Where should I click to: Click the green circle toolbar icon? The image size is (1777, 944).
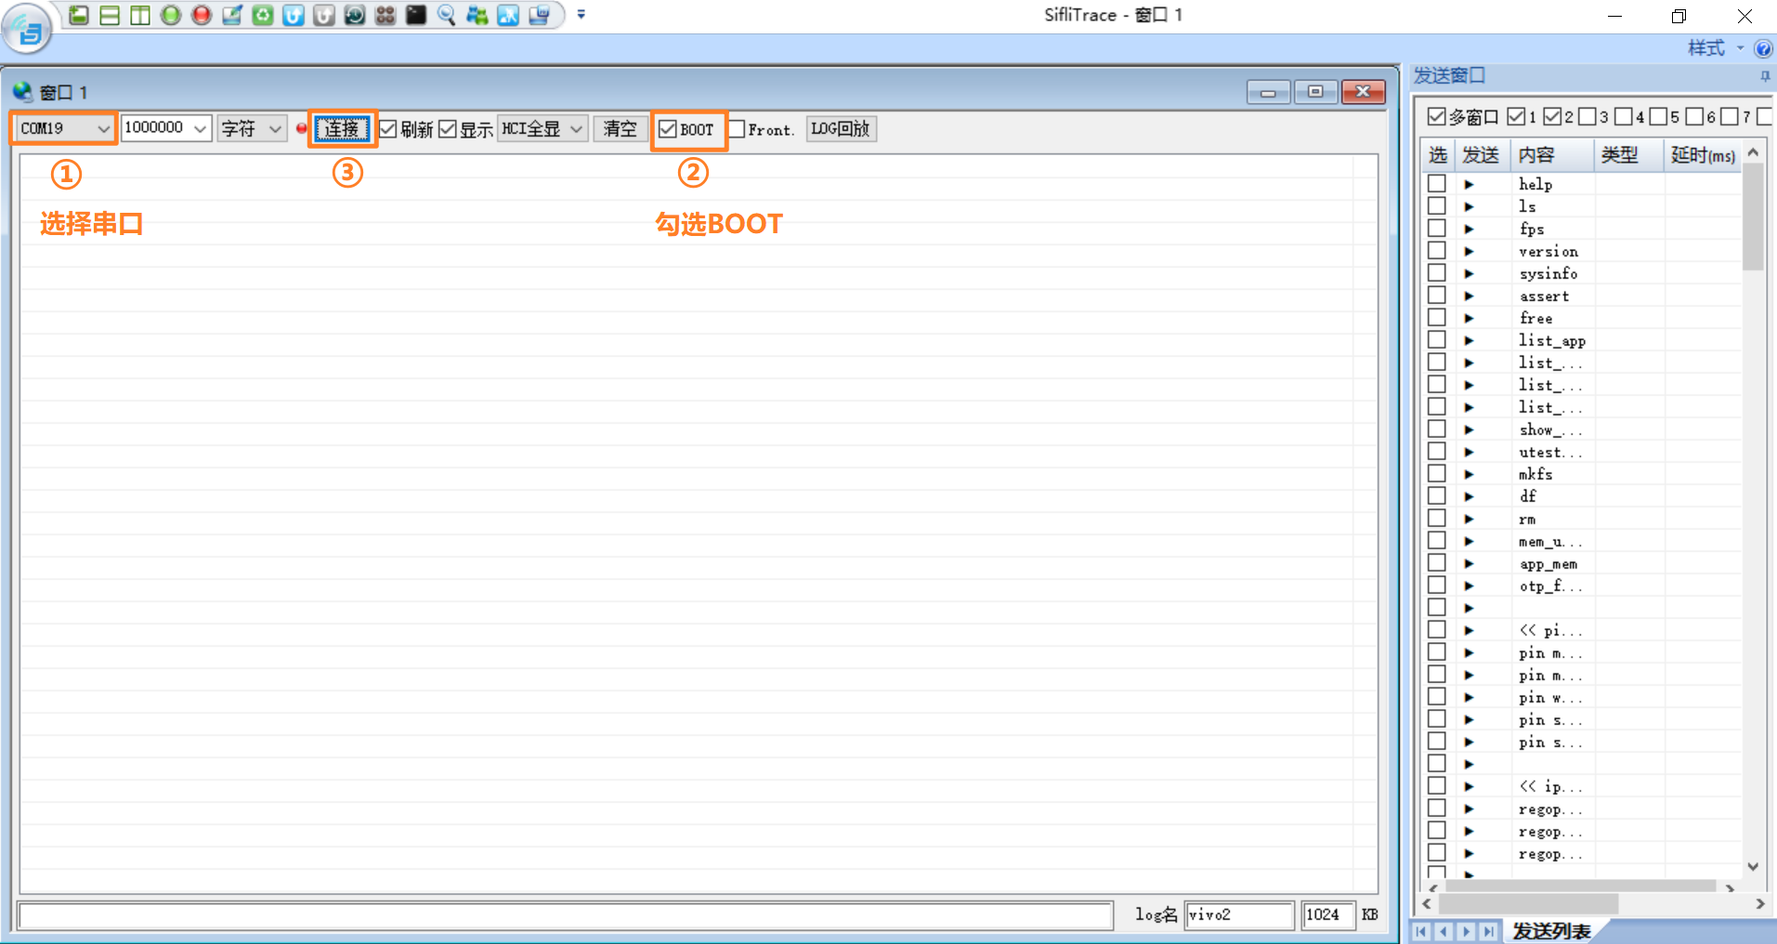click(x=171, y=15)
